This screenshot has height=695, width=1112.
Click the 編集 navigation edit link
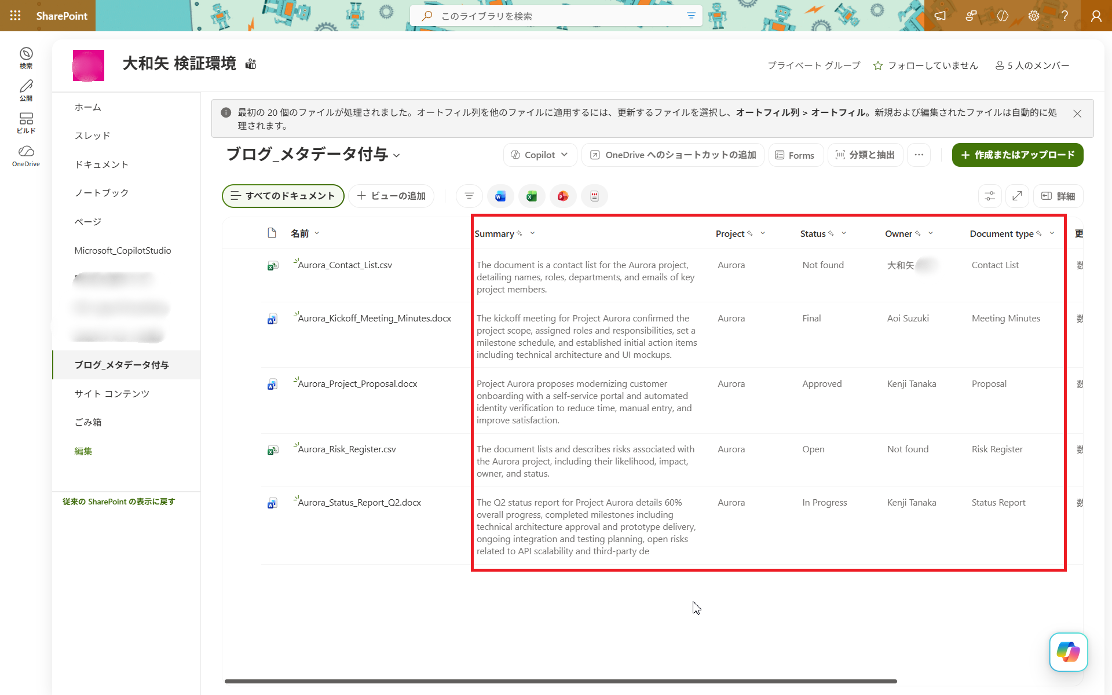tap(83, 451)
